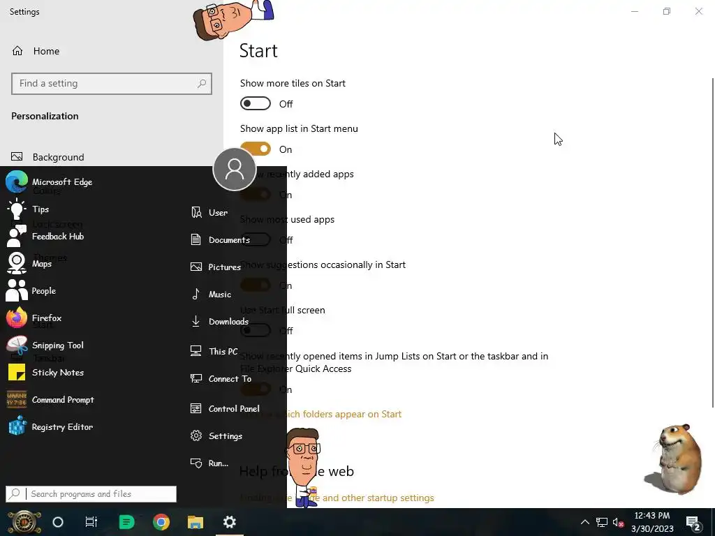
Task: Click muted volume tray icon
Action: click(x=619, y=522)
